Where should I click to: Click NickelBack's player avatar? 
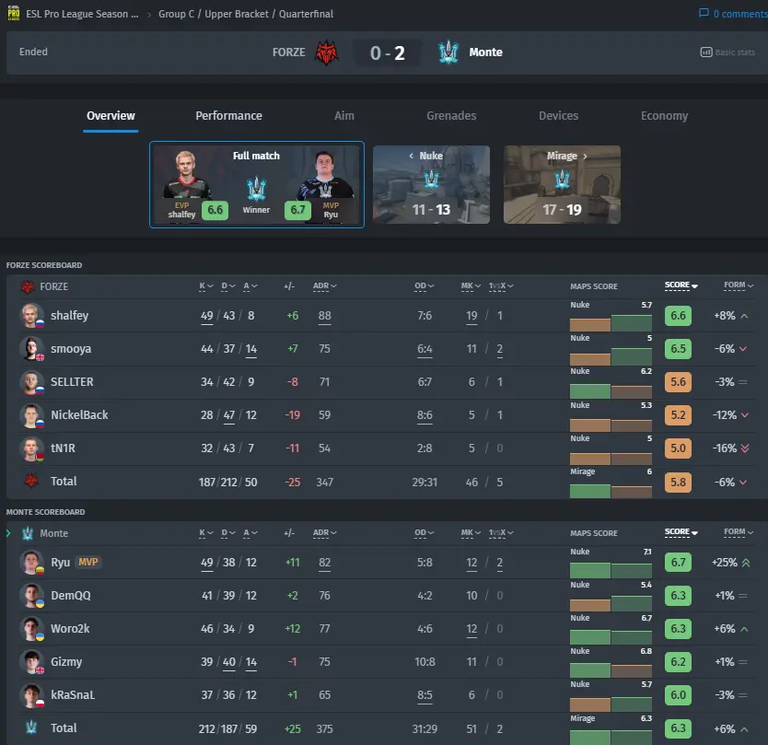31,415
